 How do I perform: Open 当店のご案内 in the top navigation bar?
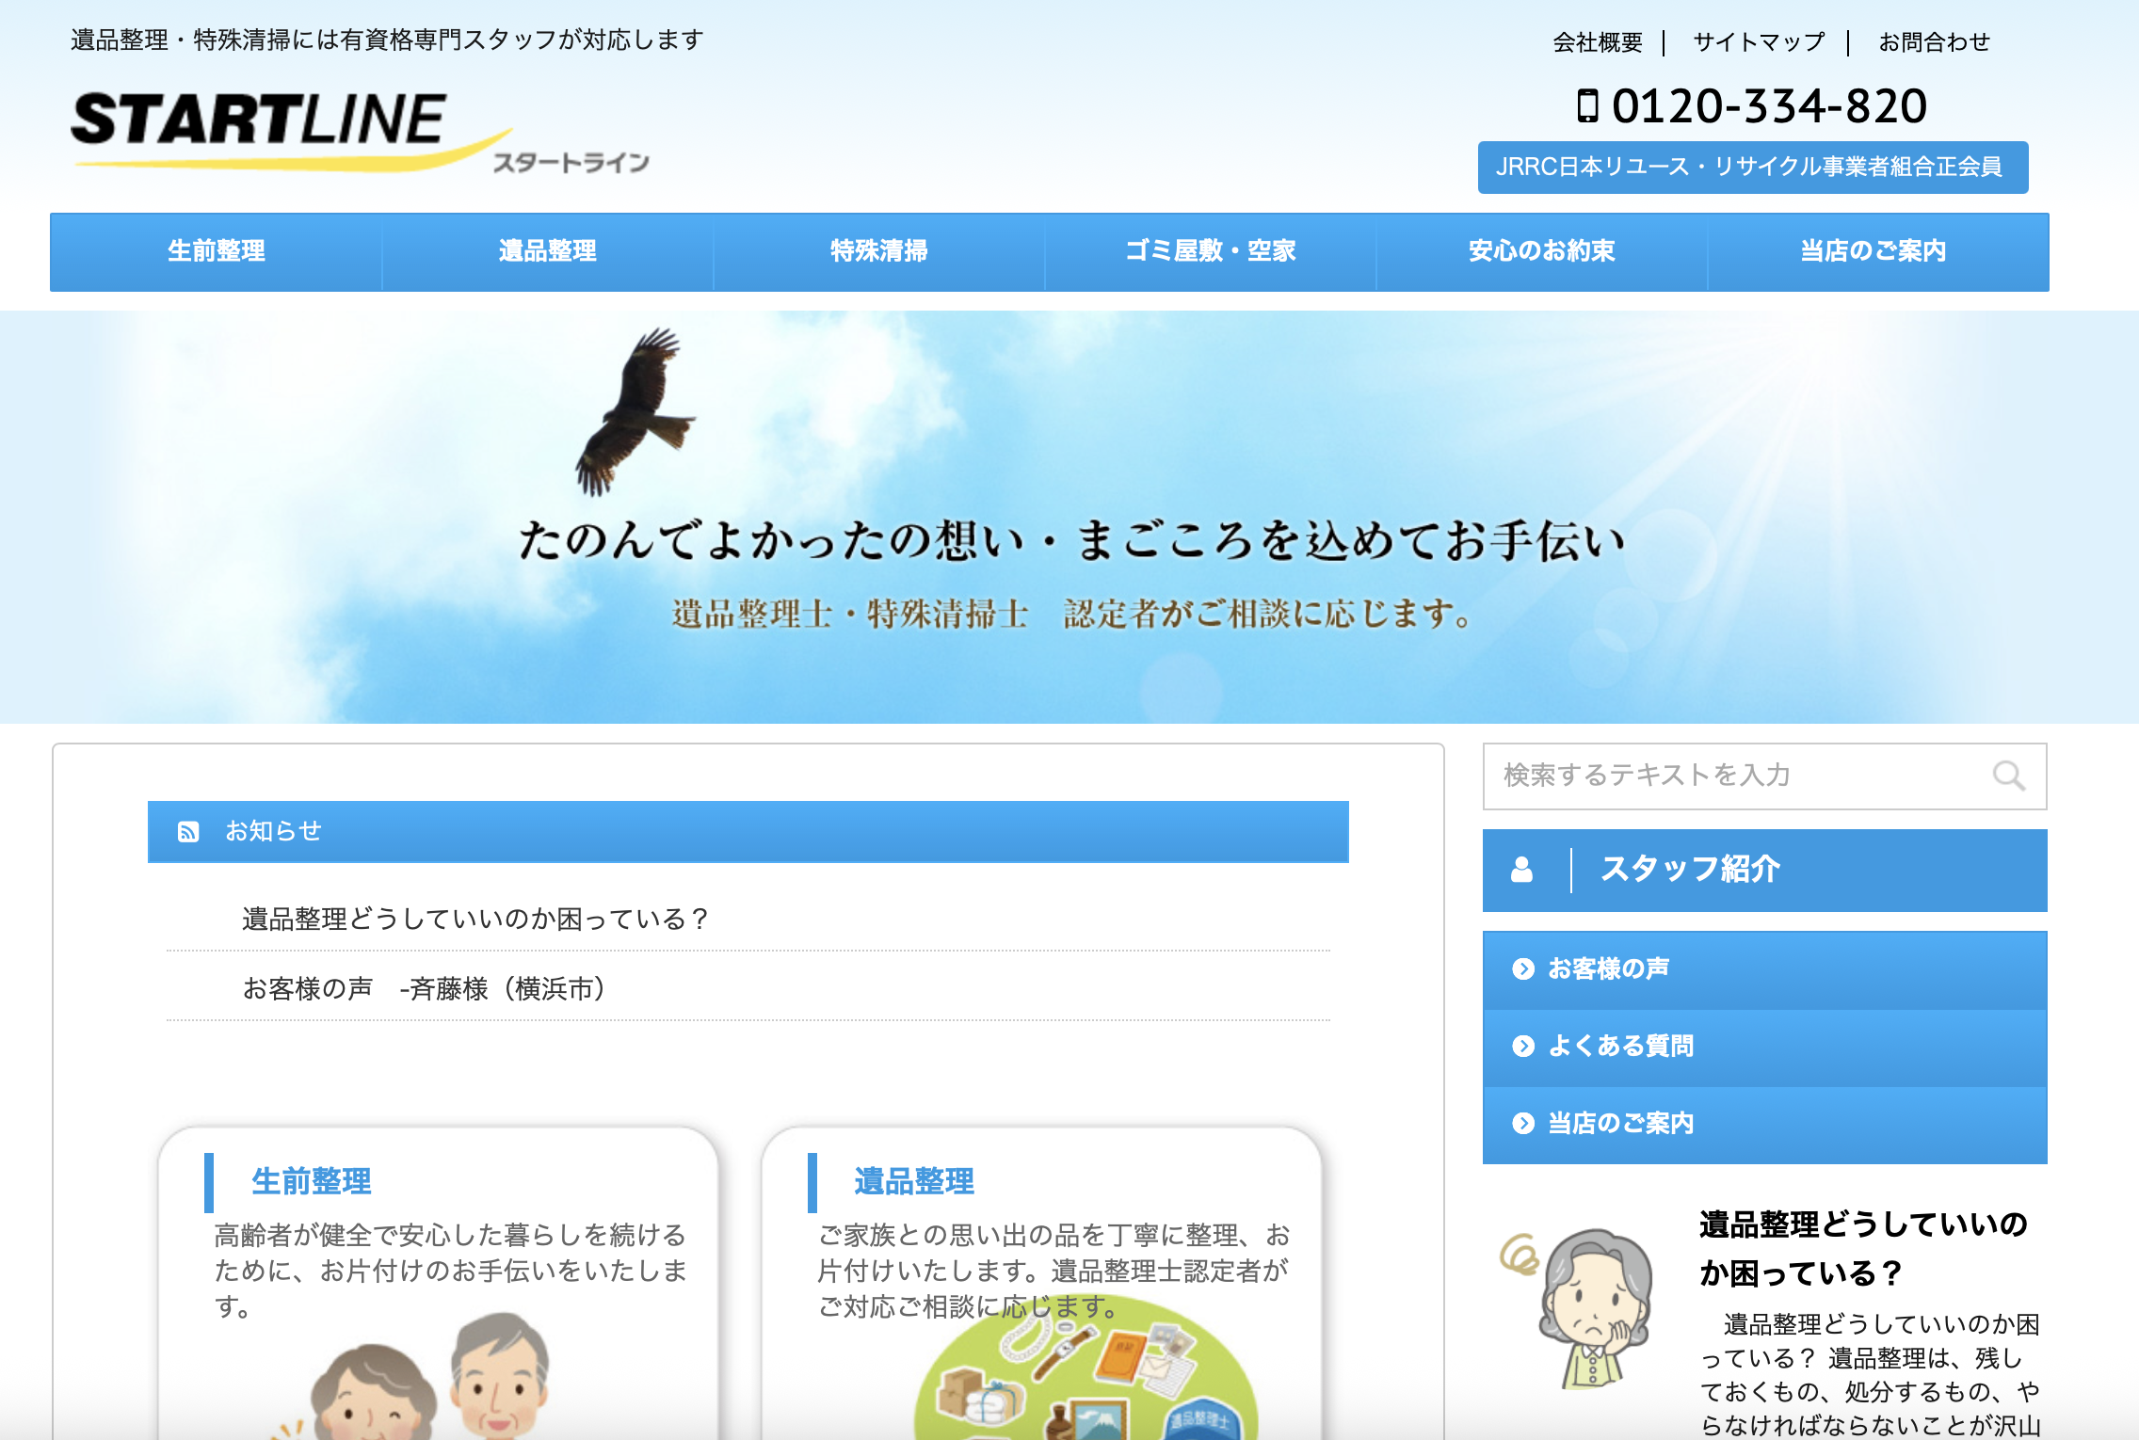pos(1874,251)
